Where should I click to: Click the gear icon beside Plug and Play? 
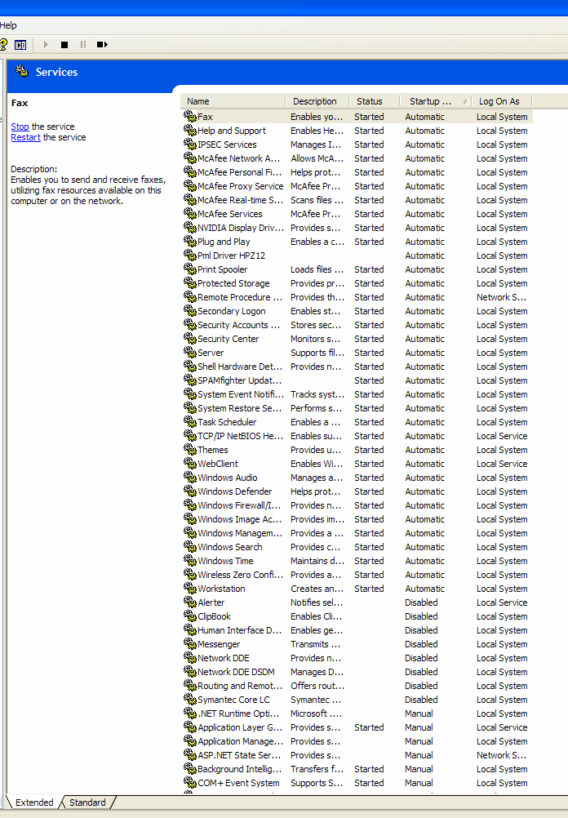coord(190,241)
